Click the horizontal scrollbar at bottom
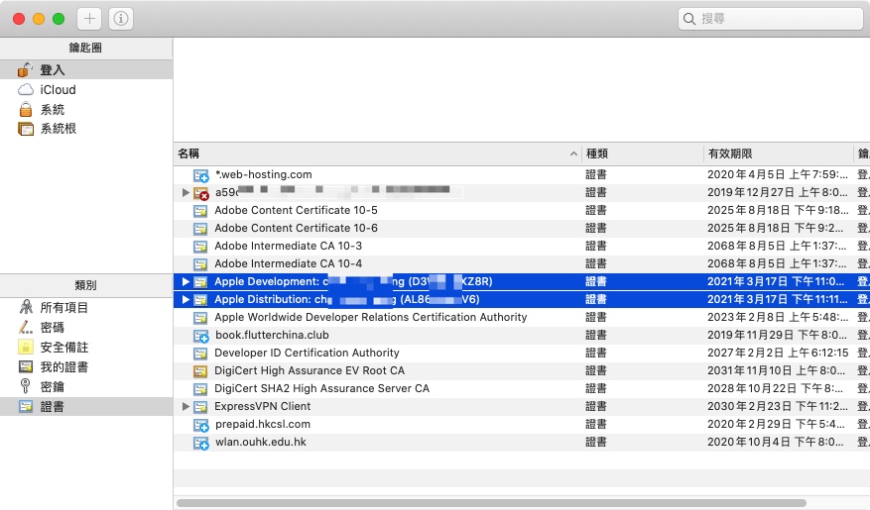870x510 pixels. pyautogui.click(x=491, y=503)
